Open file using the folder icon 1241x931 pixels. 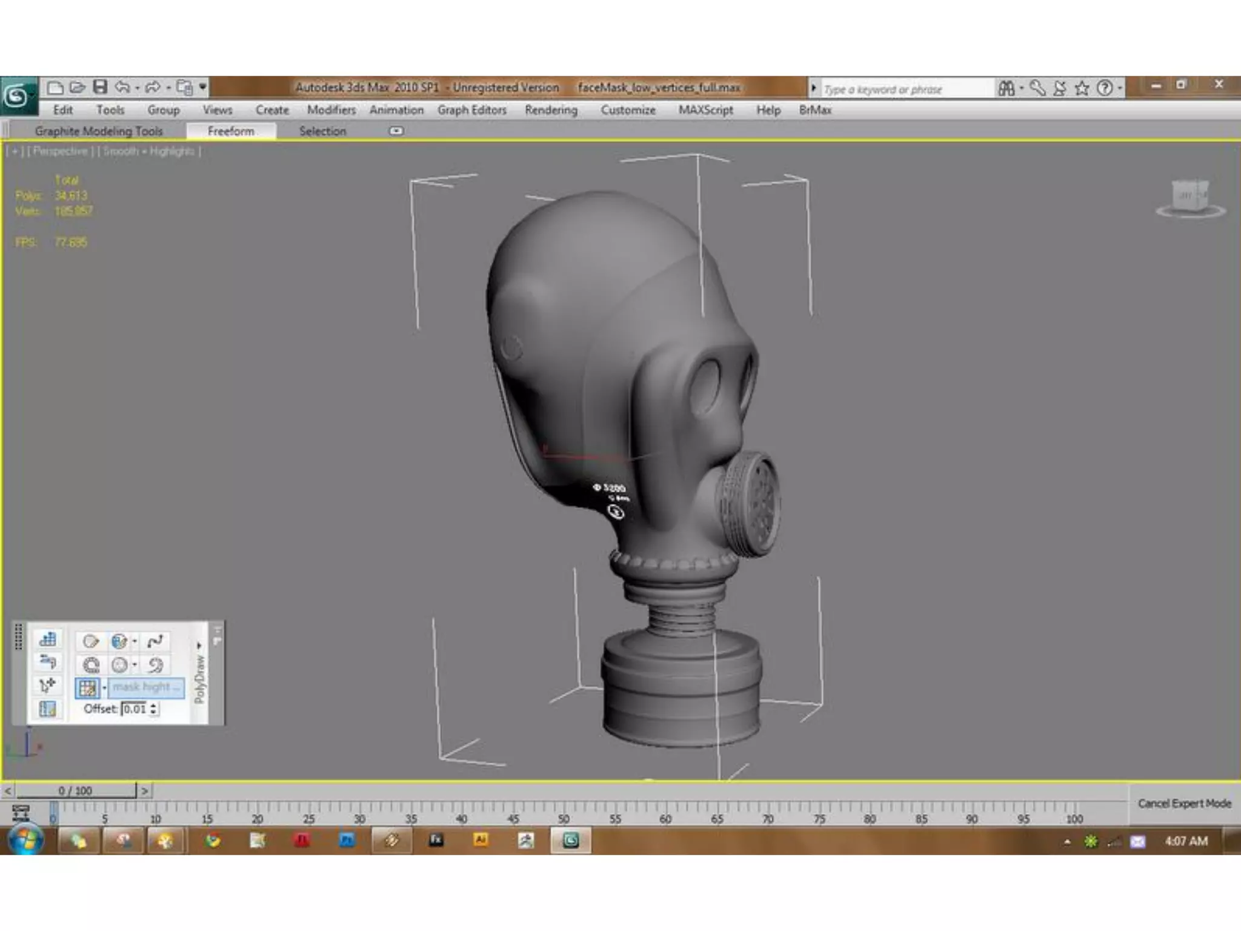77,87
